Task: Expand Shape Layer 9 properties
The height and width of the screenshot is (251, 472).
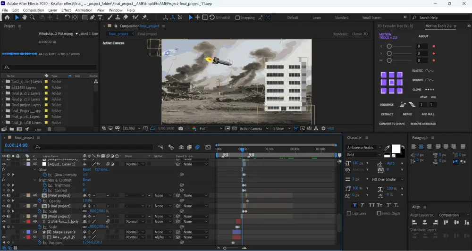Action: 24,232
